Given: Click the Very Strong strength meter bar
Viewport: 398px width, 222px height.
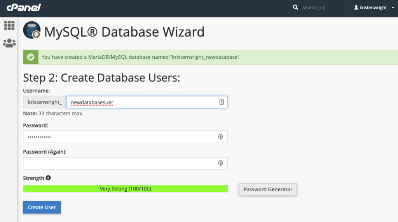Looking at the screenshot, I should tap(126, 189).
